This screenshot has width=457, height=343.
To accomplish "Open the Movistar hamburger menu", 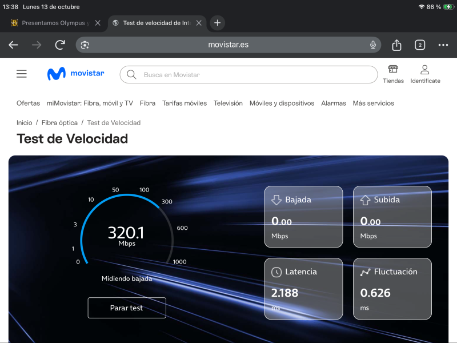I will coord(22,74).
